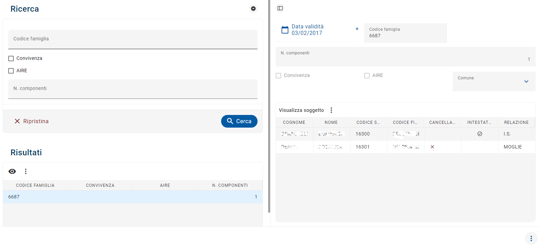Enable the Convivenza search checkbox
Image resolution: width=539 pixels, height=247 pixels.
(x=11, y=58)
